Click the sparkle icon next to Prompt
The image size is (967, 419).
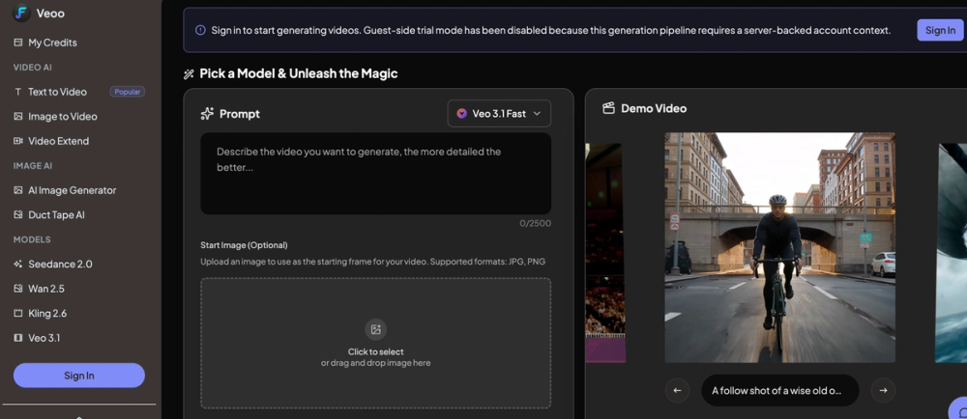(207, 114)
